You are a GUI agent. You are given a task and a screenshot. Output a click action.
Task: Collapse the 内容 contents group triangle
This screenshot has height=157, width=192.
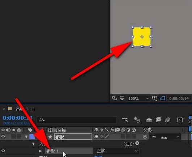(33, 144)
